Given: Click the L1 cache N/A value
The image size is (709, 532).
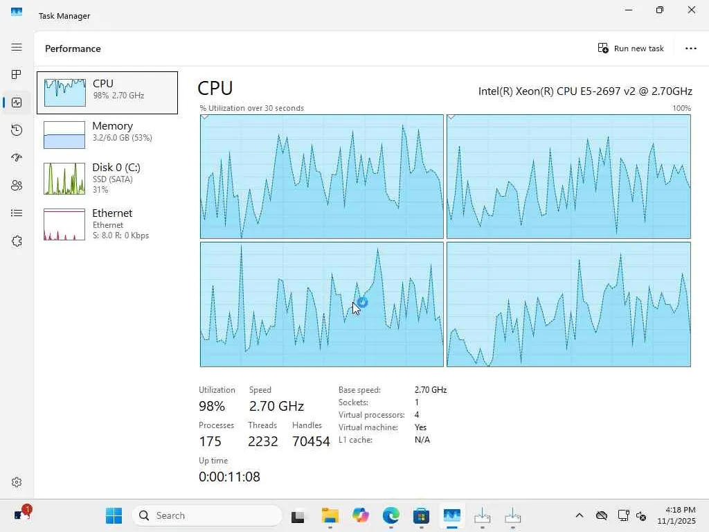Looking at the screenshot, I should [422, 440].
